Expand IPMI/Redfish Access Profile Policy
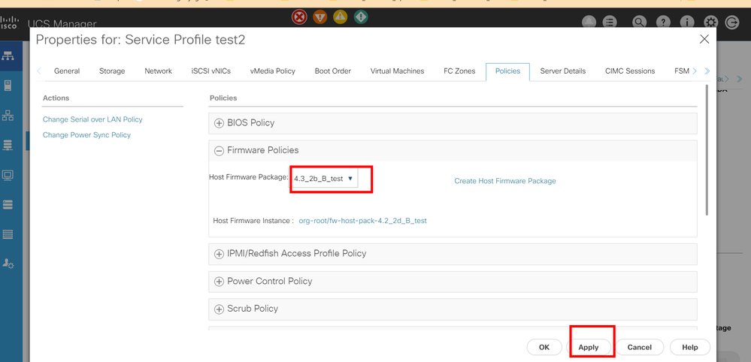 pos(219,254)
